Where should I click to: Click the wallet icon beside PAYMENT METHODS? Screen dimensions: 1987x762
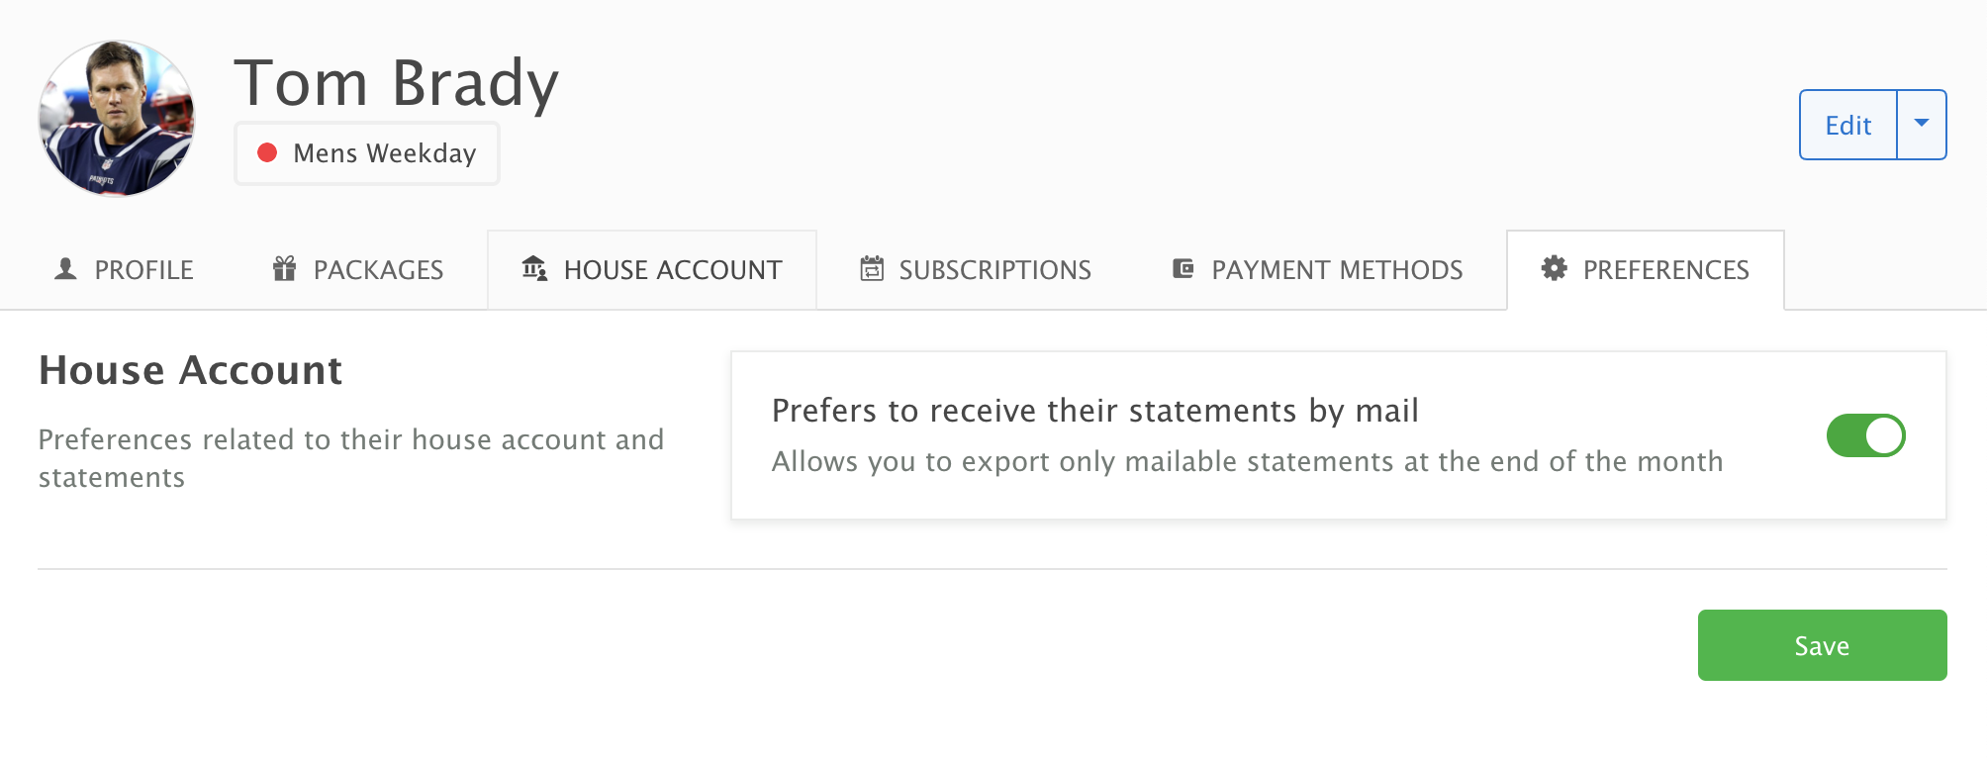tap(1183, 269)
